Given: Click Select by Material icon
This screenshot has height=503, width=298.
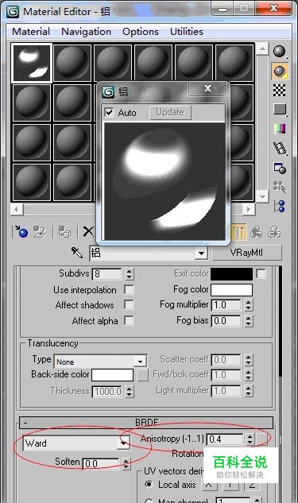Looking at the screenshot, I should [x=280, y=187].
